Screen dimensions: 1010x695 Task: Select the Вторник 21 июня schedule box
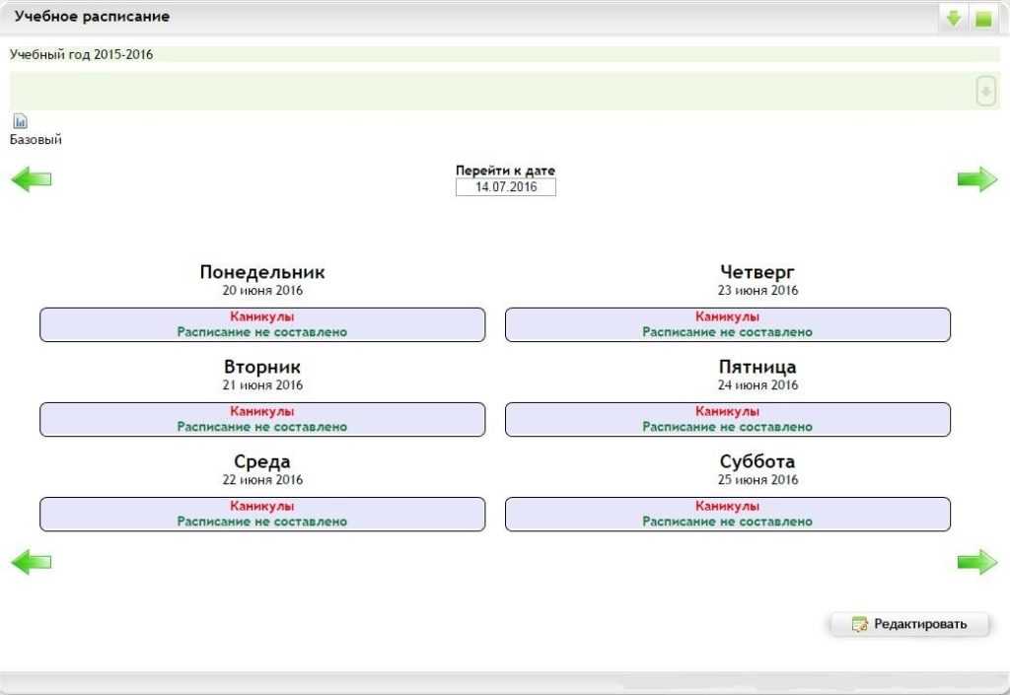(x=262, y=419)
